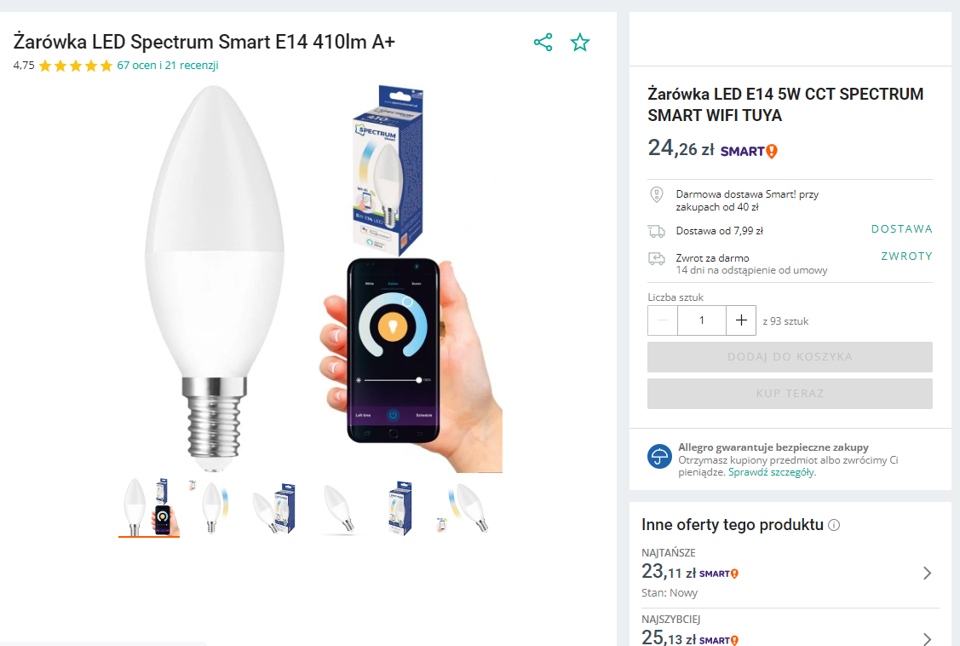Click the share icon beside product title
The height and width of the screenshot is (646, 960).
543,43
